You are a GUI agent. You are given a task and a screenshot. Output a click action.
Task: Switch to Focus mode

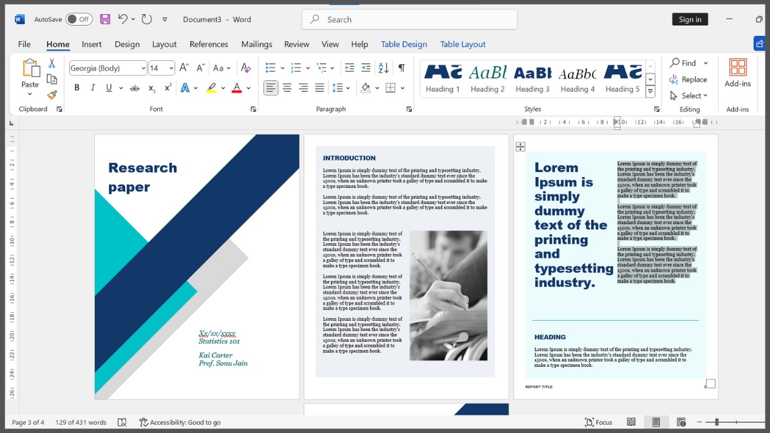click(599, 422)
